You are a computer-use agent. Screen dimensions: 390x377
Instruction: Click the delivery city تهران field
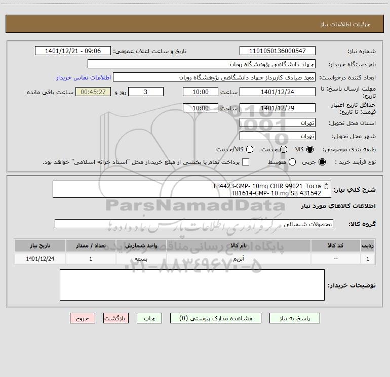[x=278, y=136]
